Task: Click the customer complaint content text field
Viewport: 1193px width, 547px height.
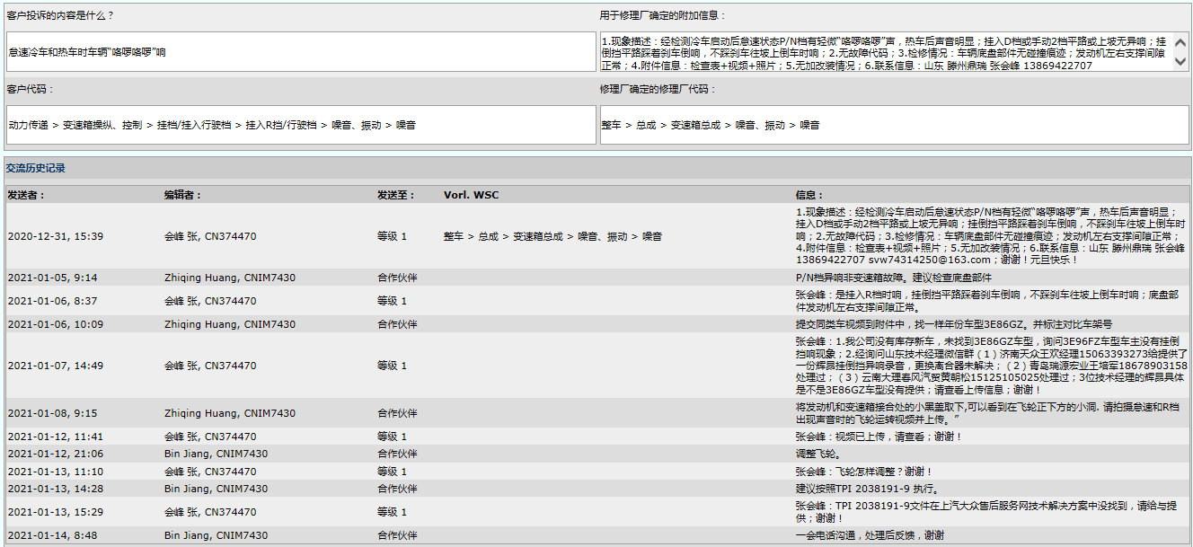Action: click(300, 52)
